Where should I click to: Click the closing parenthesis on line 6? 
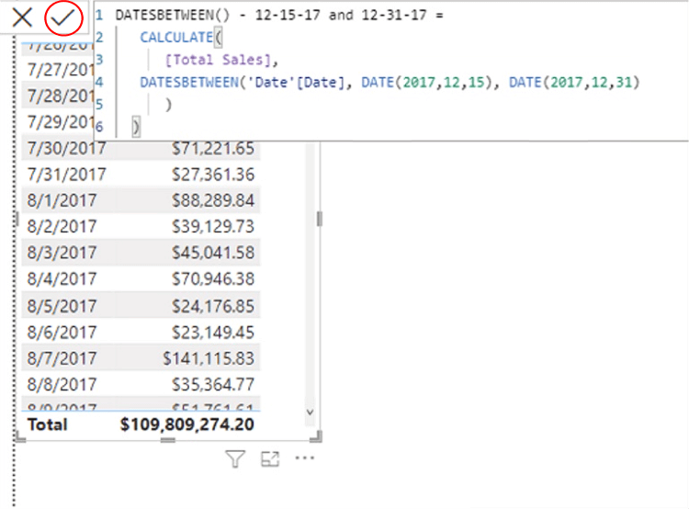coord(136,127)
